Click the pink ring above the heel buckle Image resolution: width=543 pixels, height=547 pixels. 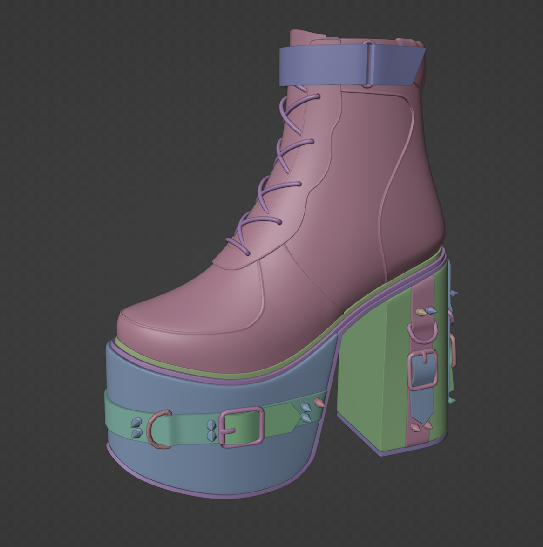[x=421, y=332]
